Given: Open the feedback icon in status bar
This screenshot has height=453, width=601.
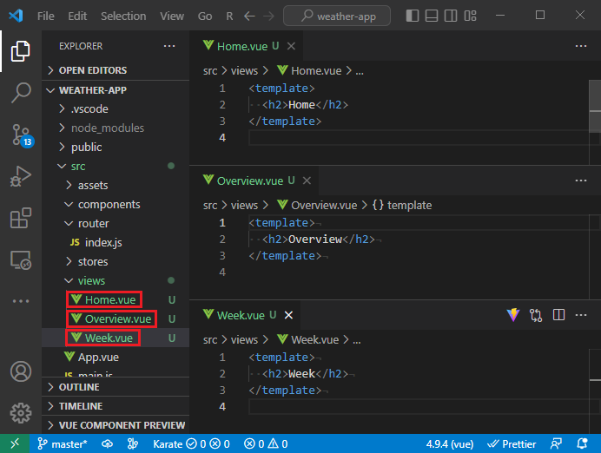Looking at the screenshot, I should click(556, 443).
